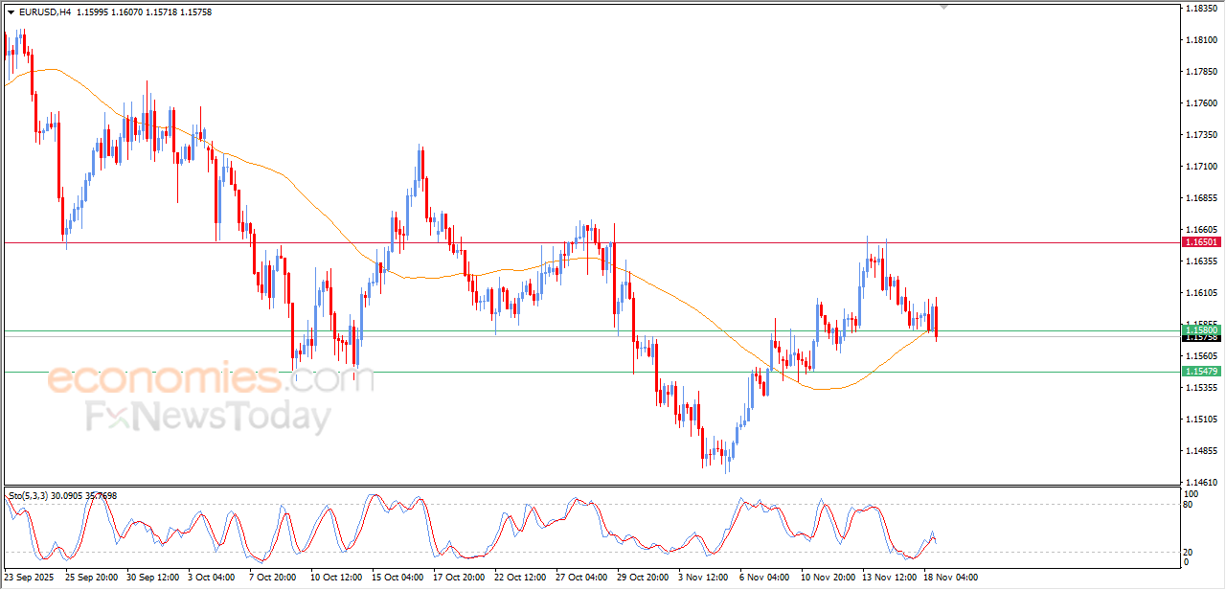The width and height of the screenshot is (1226, 590).
Task: Click the red 1.16501 price tag
Action: click(x=1201, y=242)
